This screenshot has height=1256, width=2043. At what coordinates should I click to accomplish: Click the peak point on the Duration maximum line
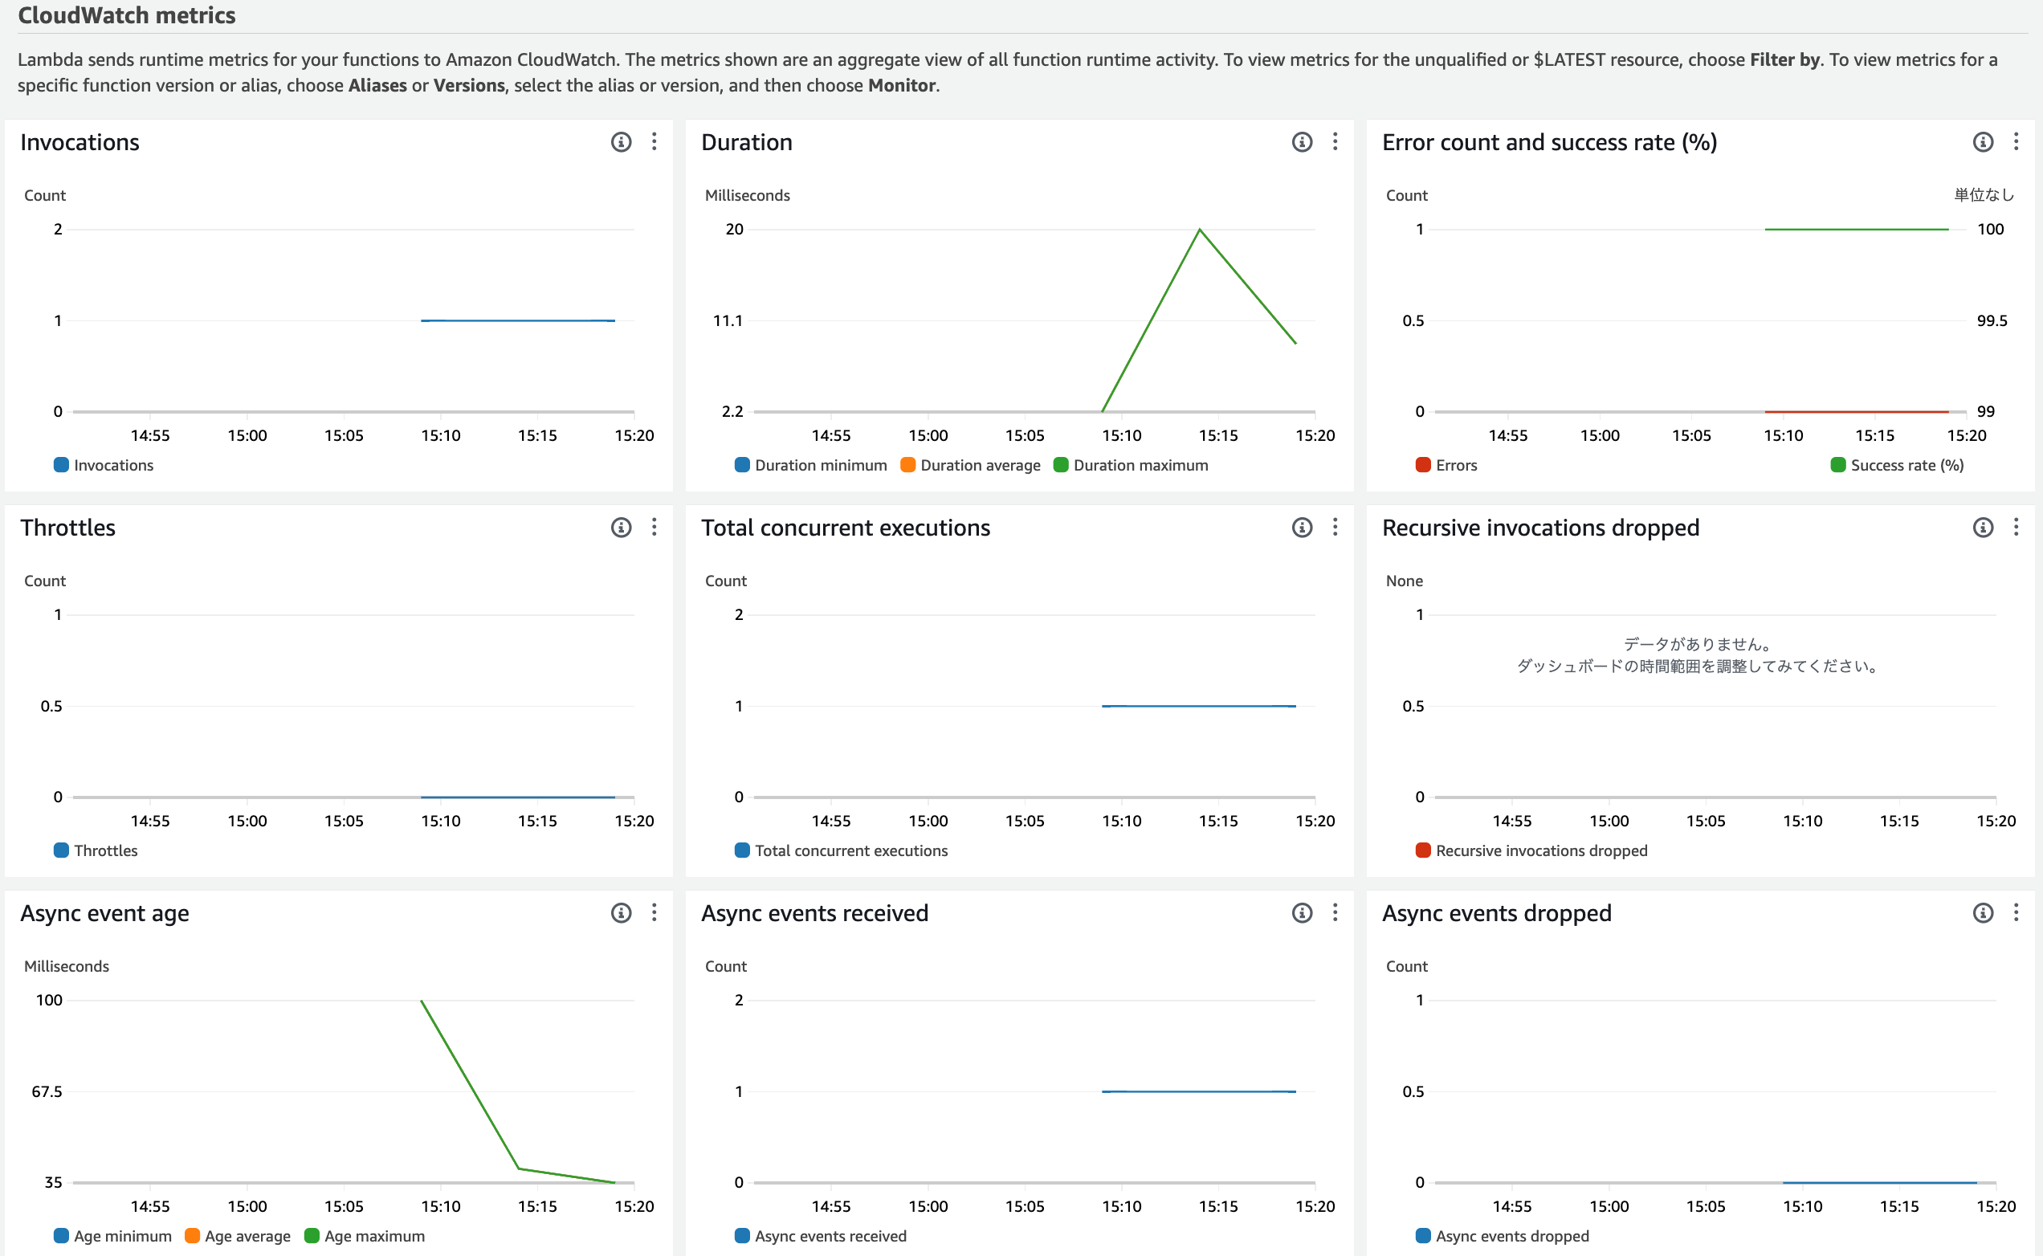coord(1199,229)
